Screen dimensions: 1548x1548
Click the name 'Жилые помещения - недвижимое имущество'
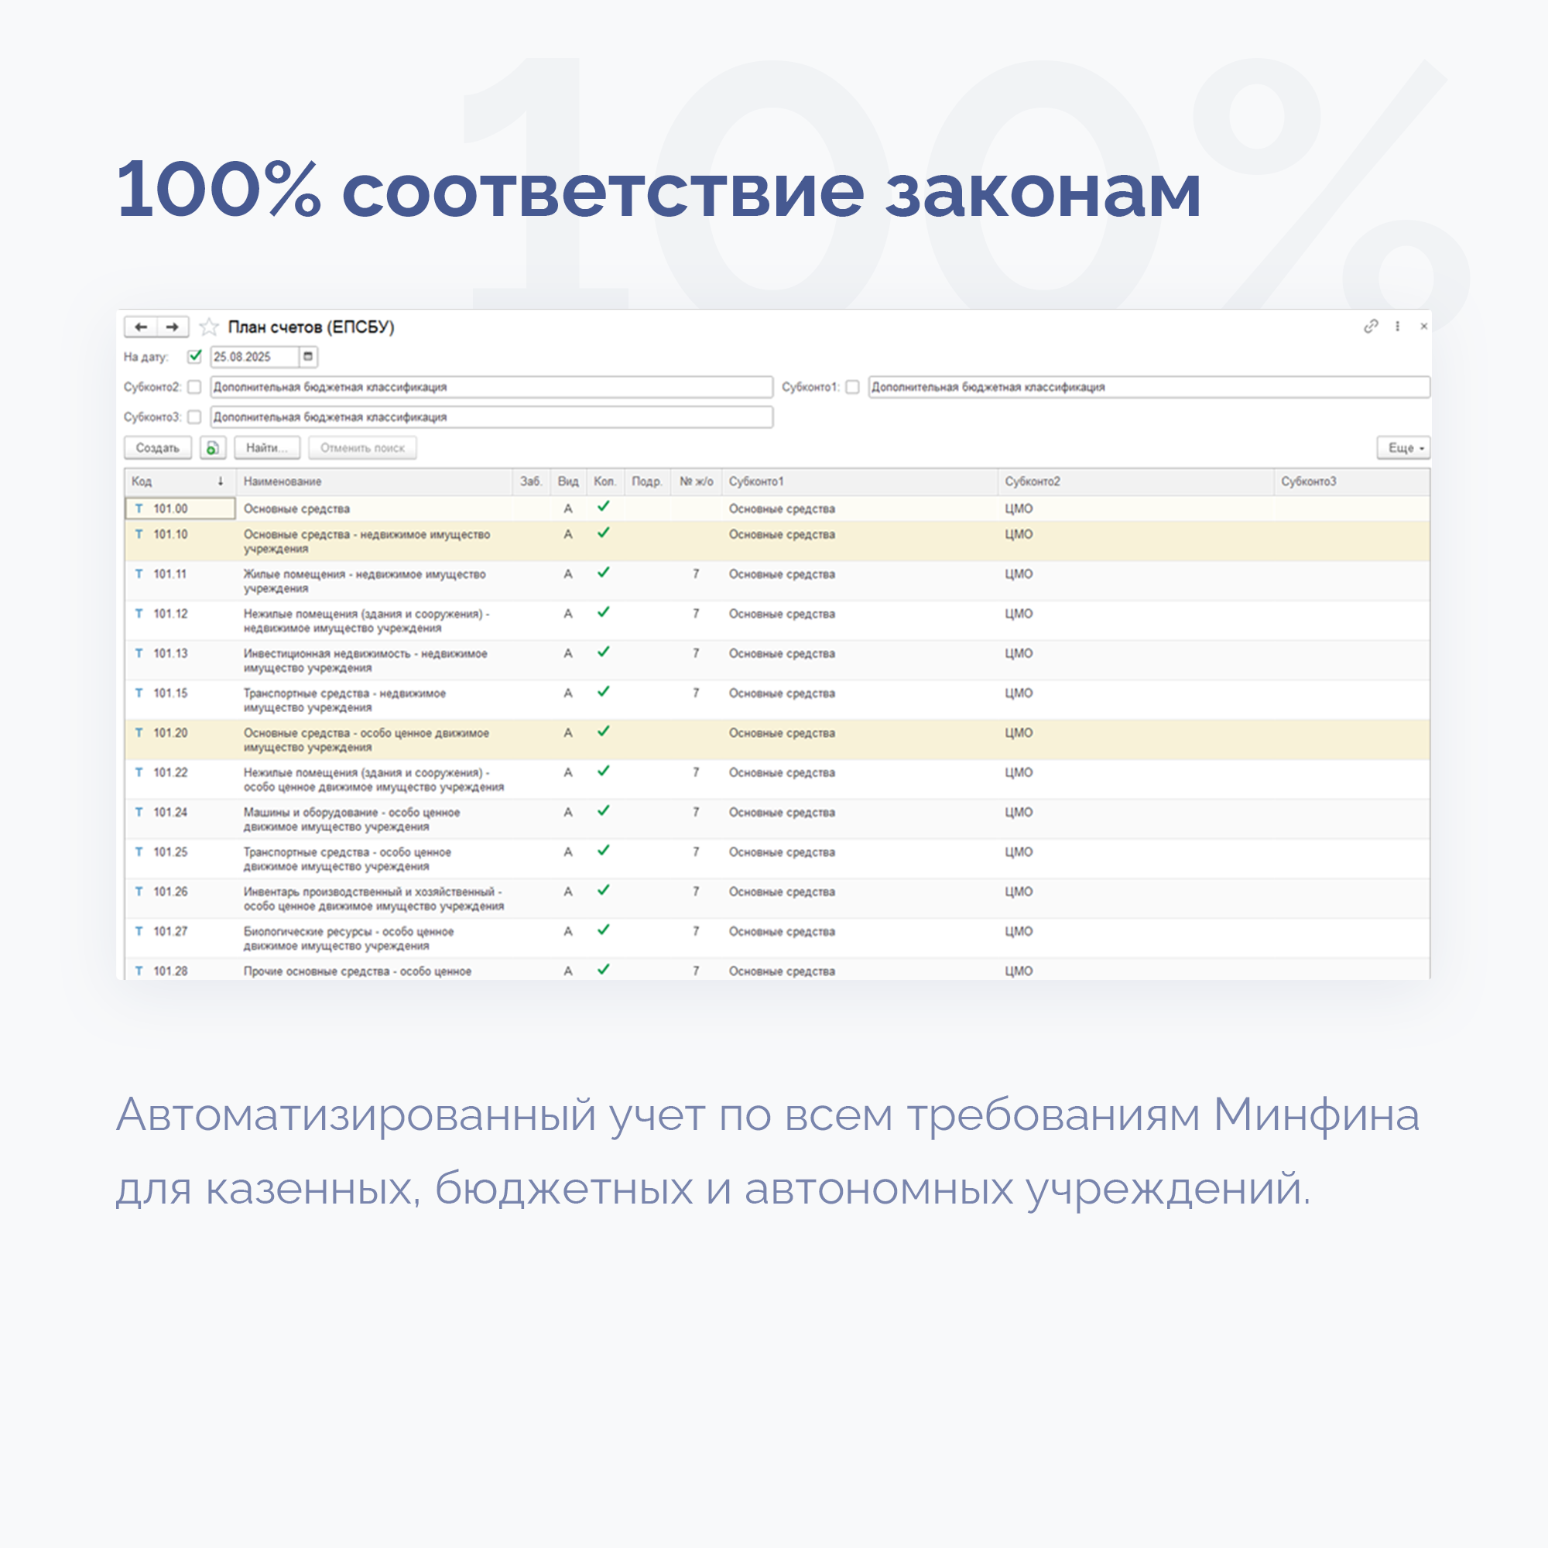[x=365, y=574]
